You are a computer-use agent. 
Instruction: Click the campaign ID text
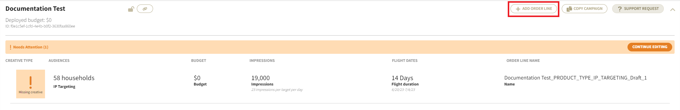[40, 26]
